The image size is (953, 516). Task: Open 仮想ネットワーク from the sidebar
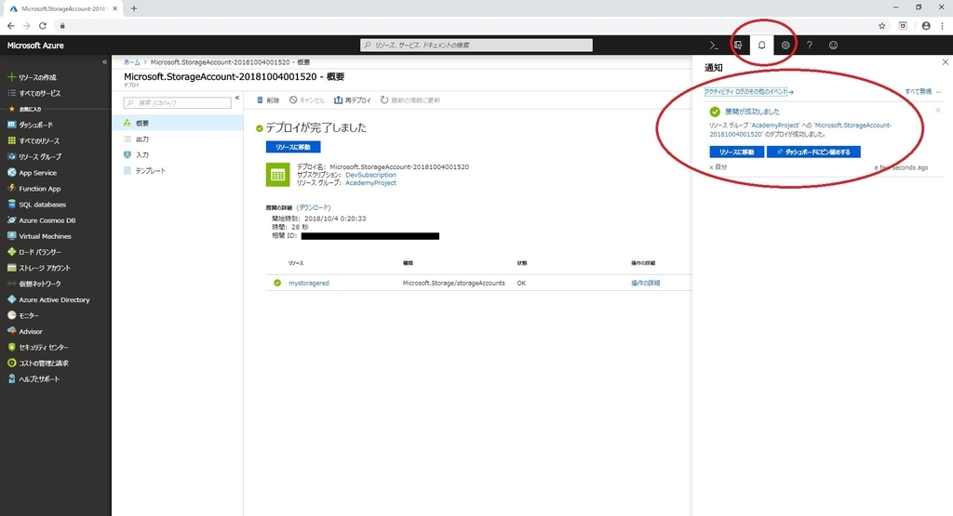[x=34, y=284]
